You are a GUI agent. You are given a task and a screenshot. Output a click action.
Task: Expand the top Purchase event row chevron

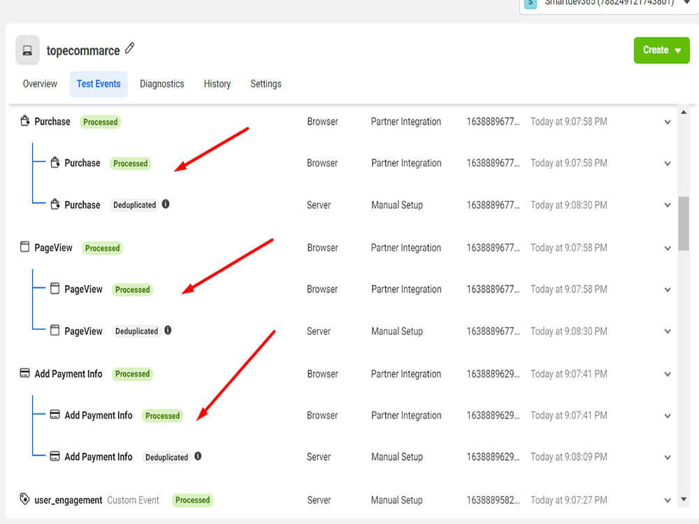[668, 121]
